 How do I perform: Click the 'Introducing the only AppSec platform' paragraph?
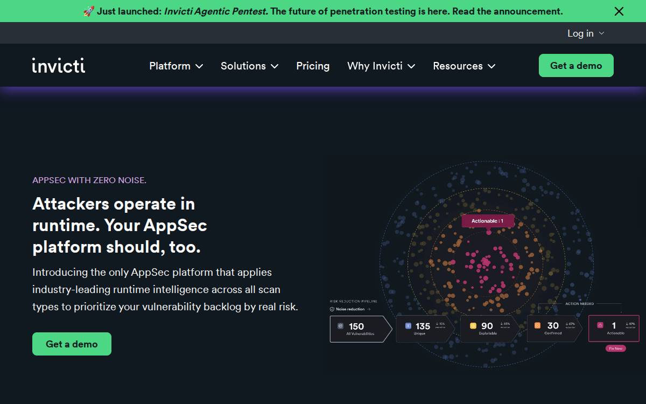(165, 289)
